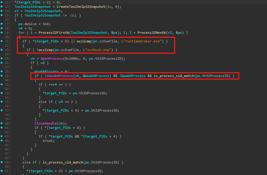Toggle breakpoint marker on line 29
This screenshot has width=267, height=175.
coord(2,76)
